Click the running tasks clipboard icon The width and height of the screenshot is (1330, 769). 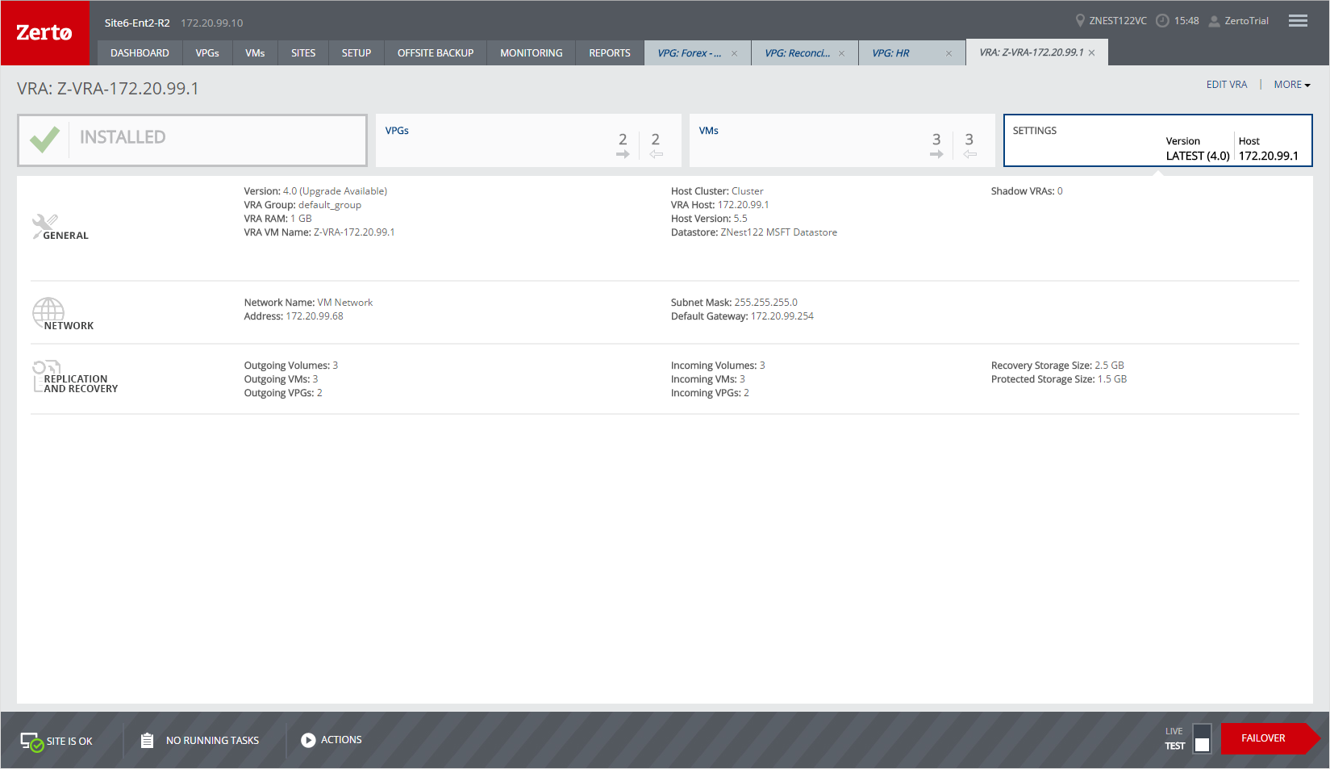(x=147, y=740)
